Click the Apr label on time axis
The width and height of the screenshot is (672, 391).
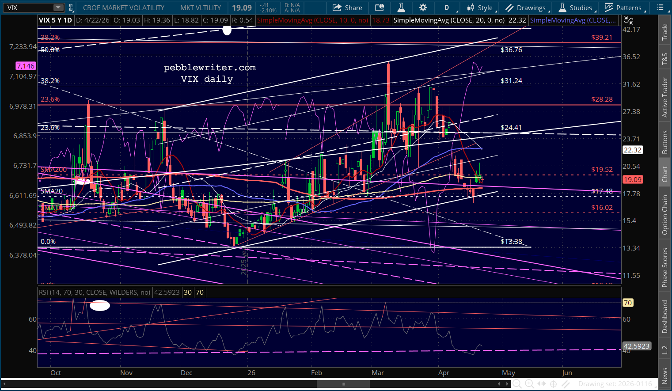pyautogui.click(x=444, y=373)
